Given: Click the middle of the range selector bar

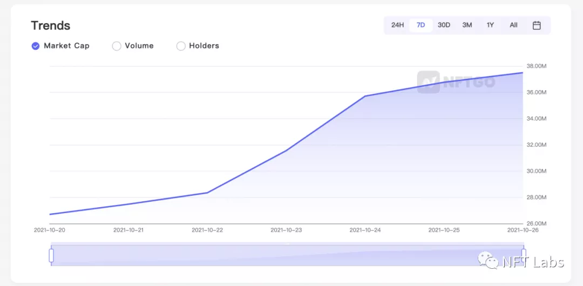Looking at the screenshot, I should (287, 255).
